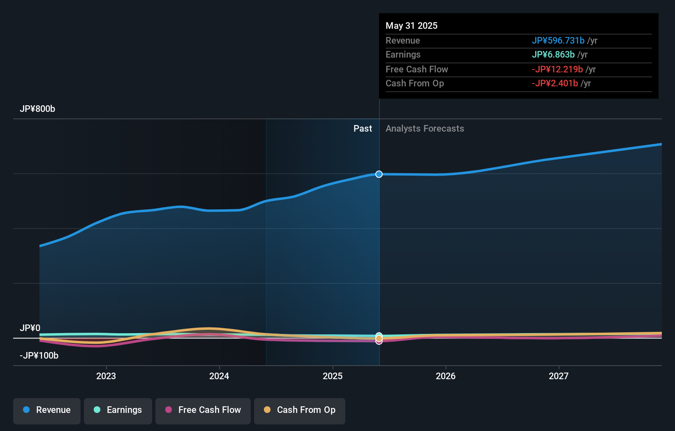Screen dimensions: 675x431
Task: Click the 2024 x-axis label
Action: 219,376
